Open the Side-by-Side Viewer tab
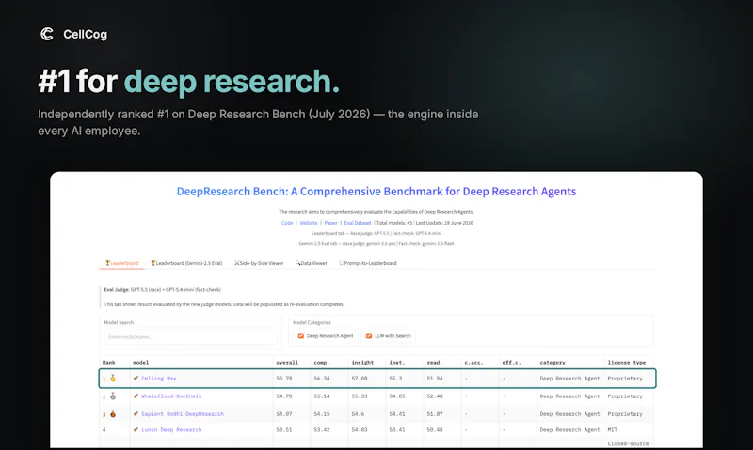The image size is (753, 450). 259,263
